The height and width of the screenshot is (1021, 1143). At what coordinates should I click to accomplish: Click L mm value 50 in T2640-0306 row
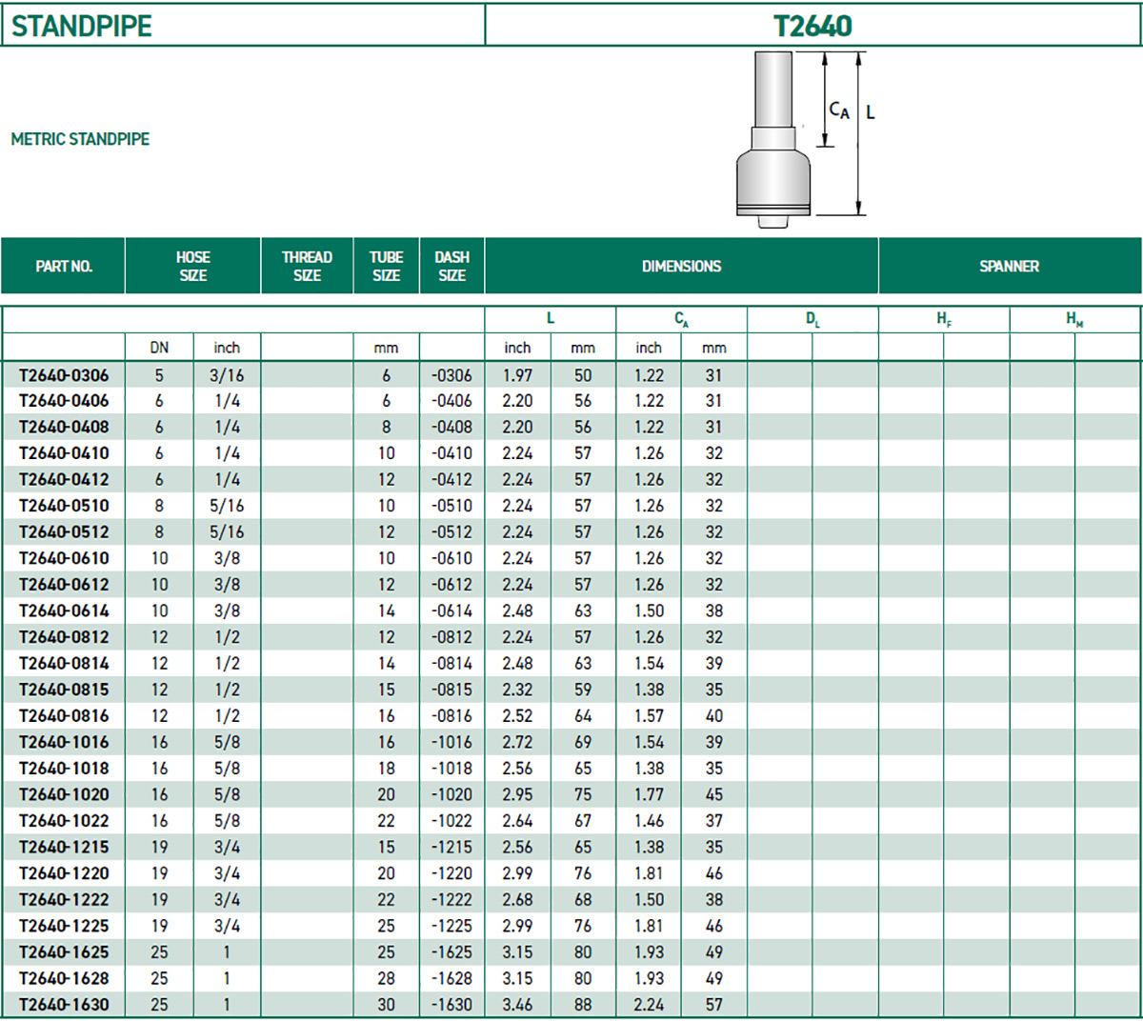583,375
